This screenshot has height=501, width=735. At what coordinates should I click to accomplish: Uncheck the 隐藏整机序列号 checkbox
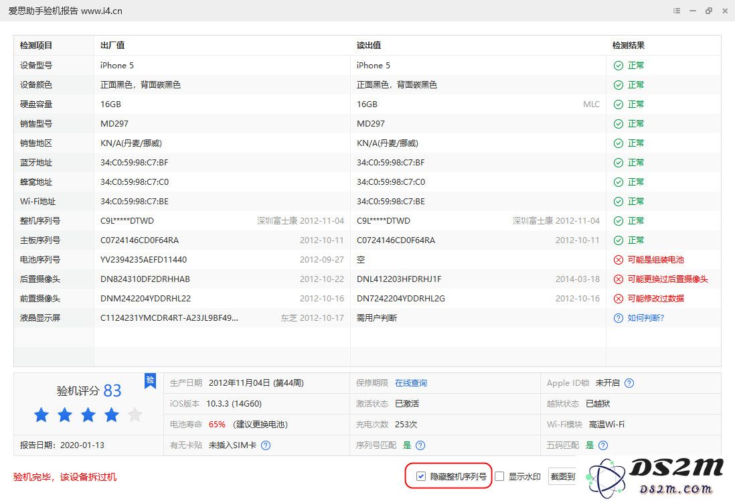(x=421, y=477)
